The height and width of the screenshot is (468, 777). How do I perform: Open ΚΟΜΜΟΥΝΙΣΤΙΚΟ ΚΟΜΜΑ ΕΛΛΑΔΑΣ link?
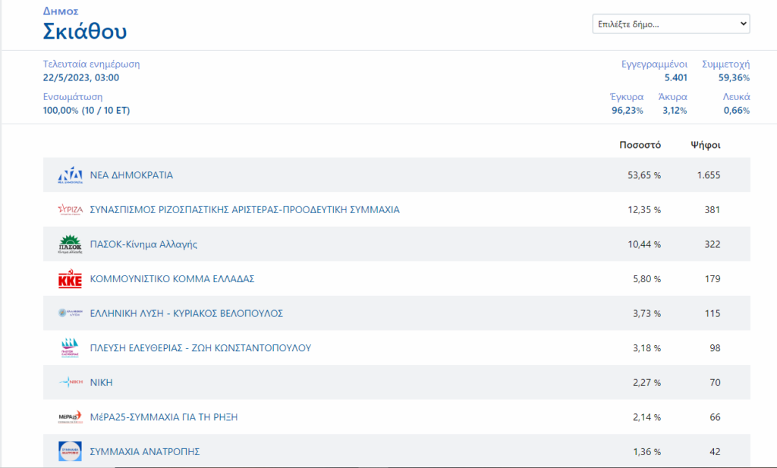171,279
